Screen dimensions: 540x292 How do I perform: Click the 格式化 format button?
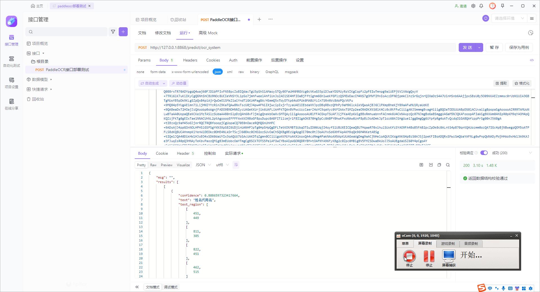click(522, 83)
